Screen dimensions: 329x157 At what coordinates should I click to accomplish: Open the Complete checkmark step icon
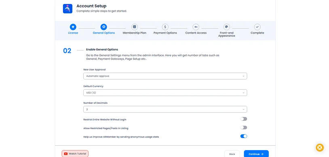[257, 27]
